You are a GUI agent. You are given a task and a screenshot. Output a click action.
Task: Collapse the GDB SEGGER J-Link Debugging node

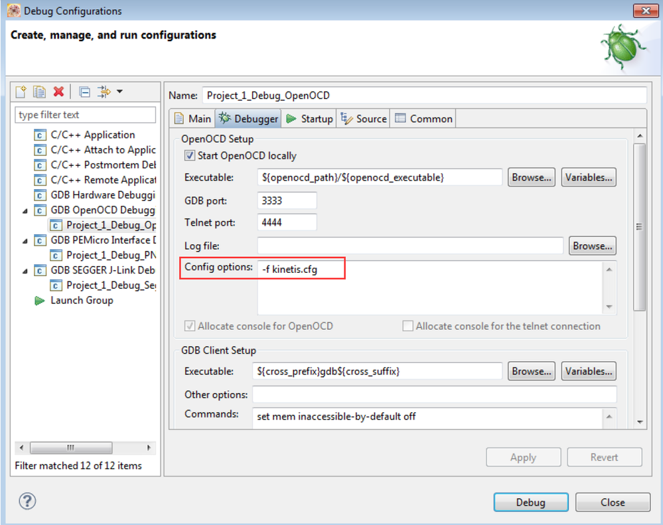click(25, 271)
